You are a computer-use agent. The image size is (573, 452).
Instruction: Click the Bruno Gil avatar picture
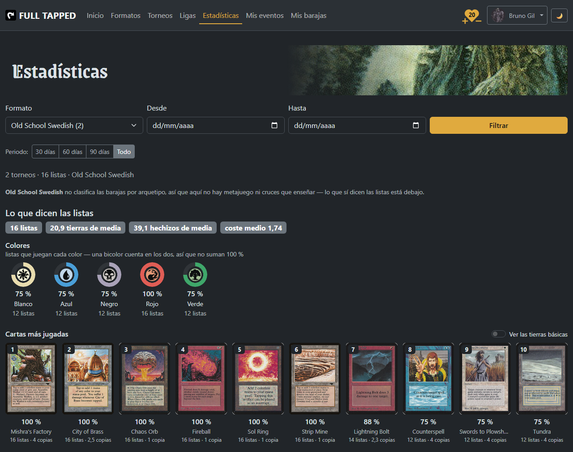coord(498,16)
